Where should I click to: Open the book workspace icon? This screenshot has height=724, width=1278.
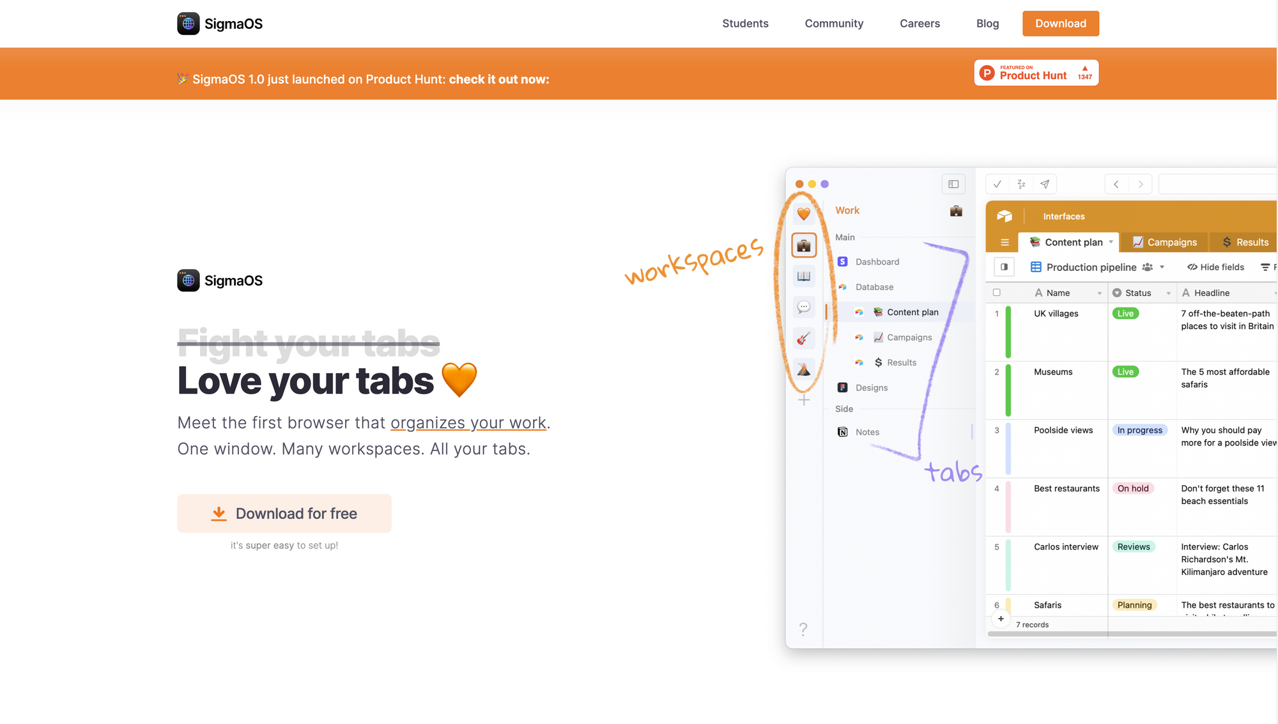[804, 276]
